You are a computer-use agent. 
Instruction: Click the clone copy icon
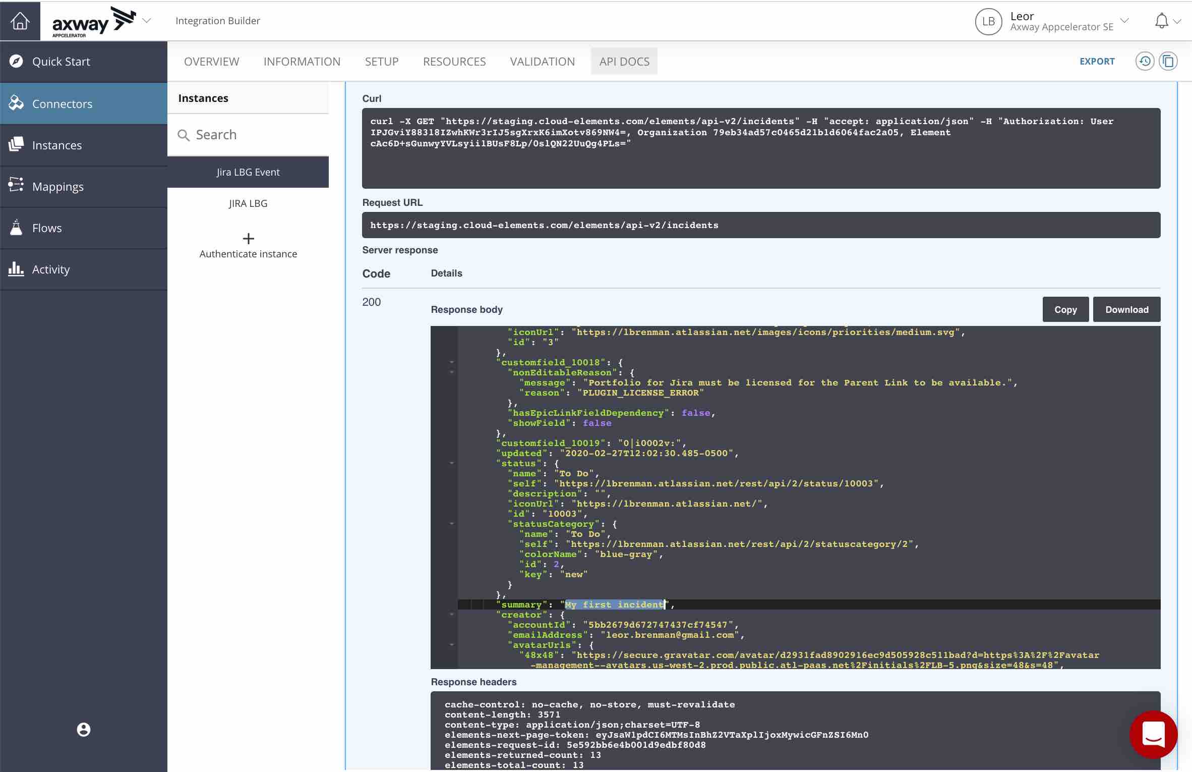(x=1168, y=62)
